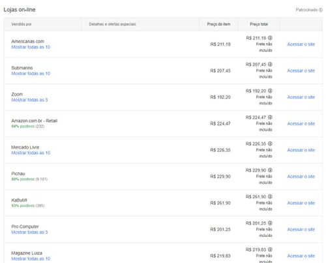Expand all 10 offers under Americanas.com
Image resolution: width=326 pixels, height=263 pixels.
point(31,47)
